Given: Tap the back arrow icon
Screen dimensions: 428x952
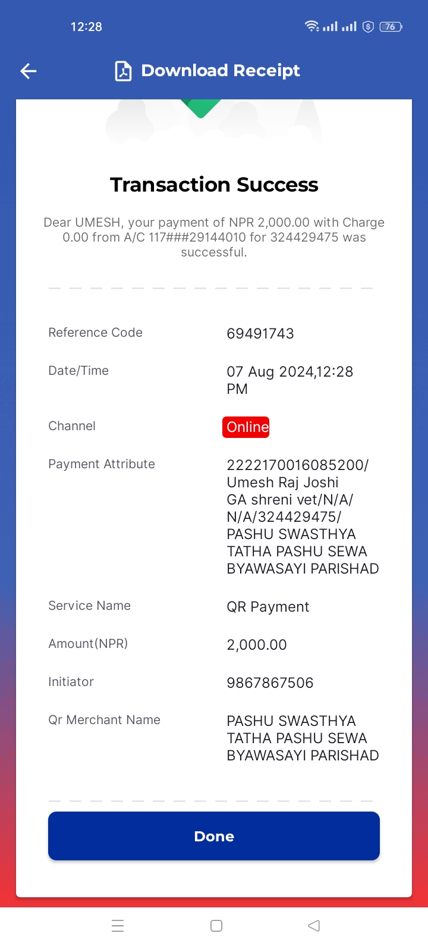Looking at the screenshot, I should pyautogui.click(x=29, y=71).
